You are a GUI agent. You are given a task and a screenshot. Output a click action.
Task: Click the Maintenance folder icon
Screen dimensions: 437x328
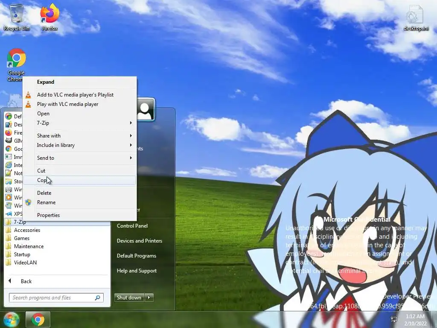coord(9,246)
